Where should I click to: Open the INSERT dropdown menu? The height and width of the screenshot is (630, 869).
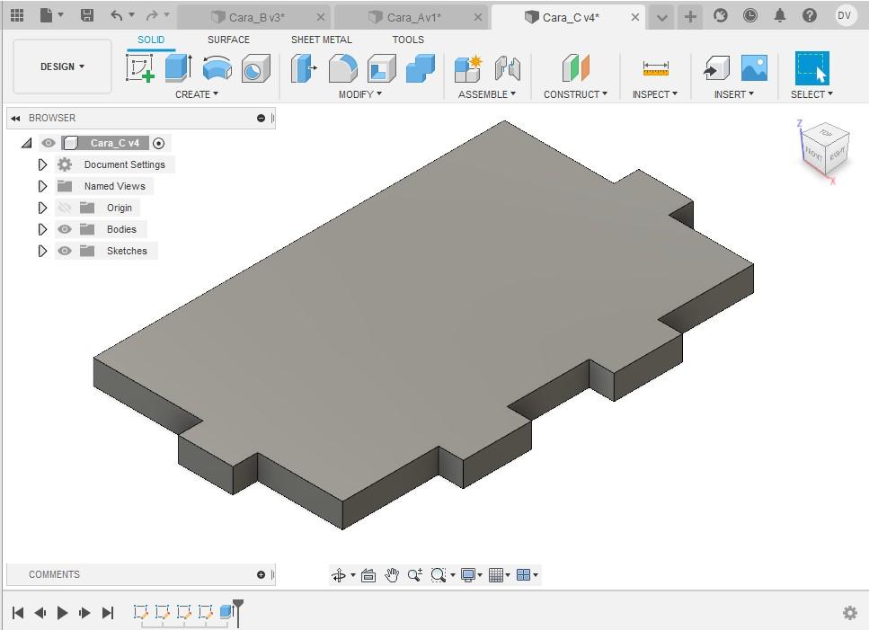(734, 94)
